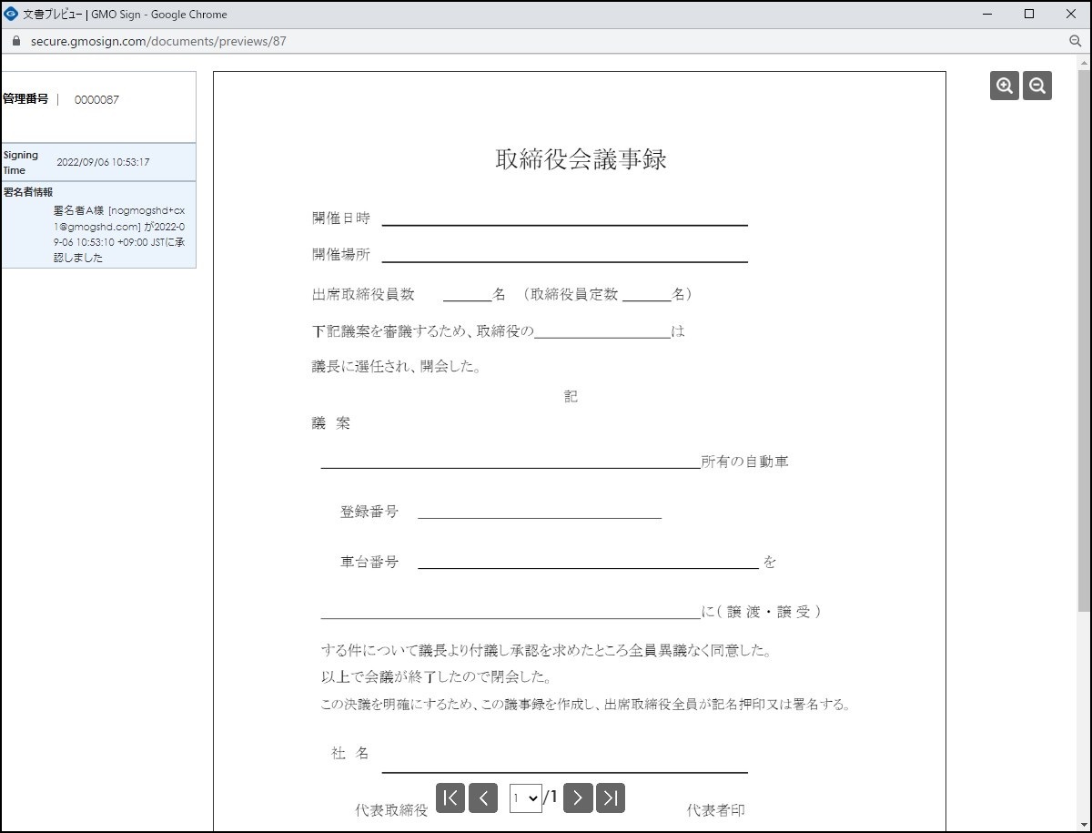Select the 署名者情報 signer information entry
This screenshot has height=833, width=1092.
point(27,192)
